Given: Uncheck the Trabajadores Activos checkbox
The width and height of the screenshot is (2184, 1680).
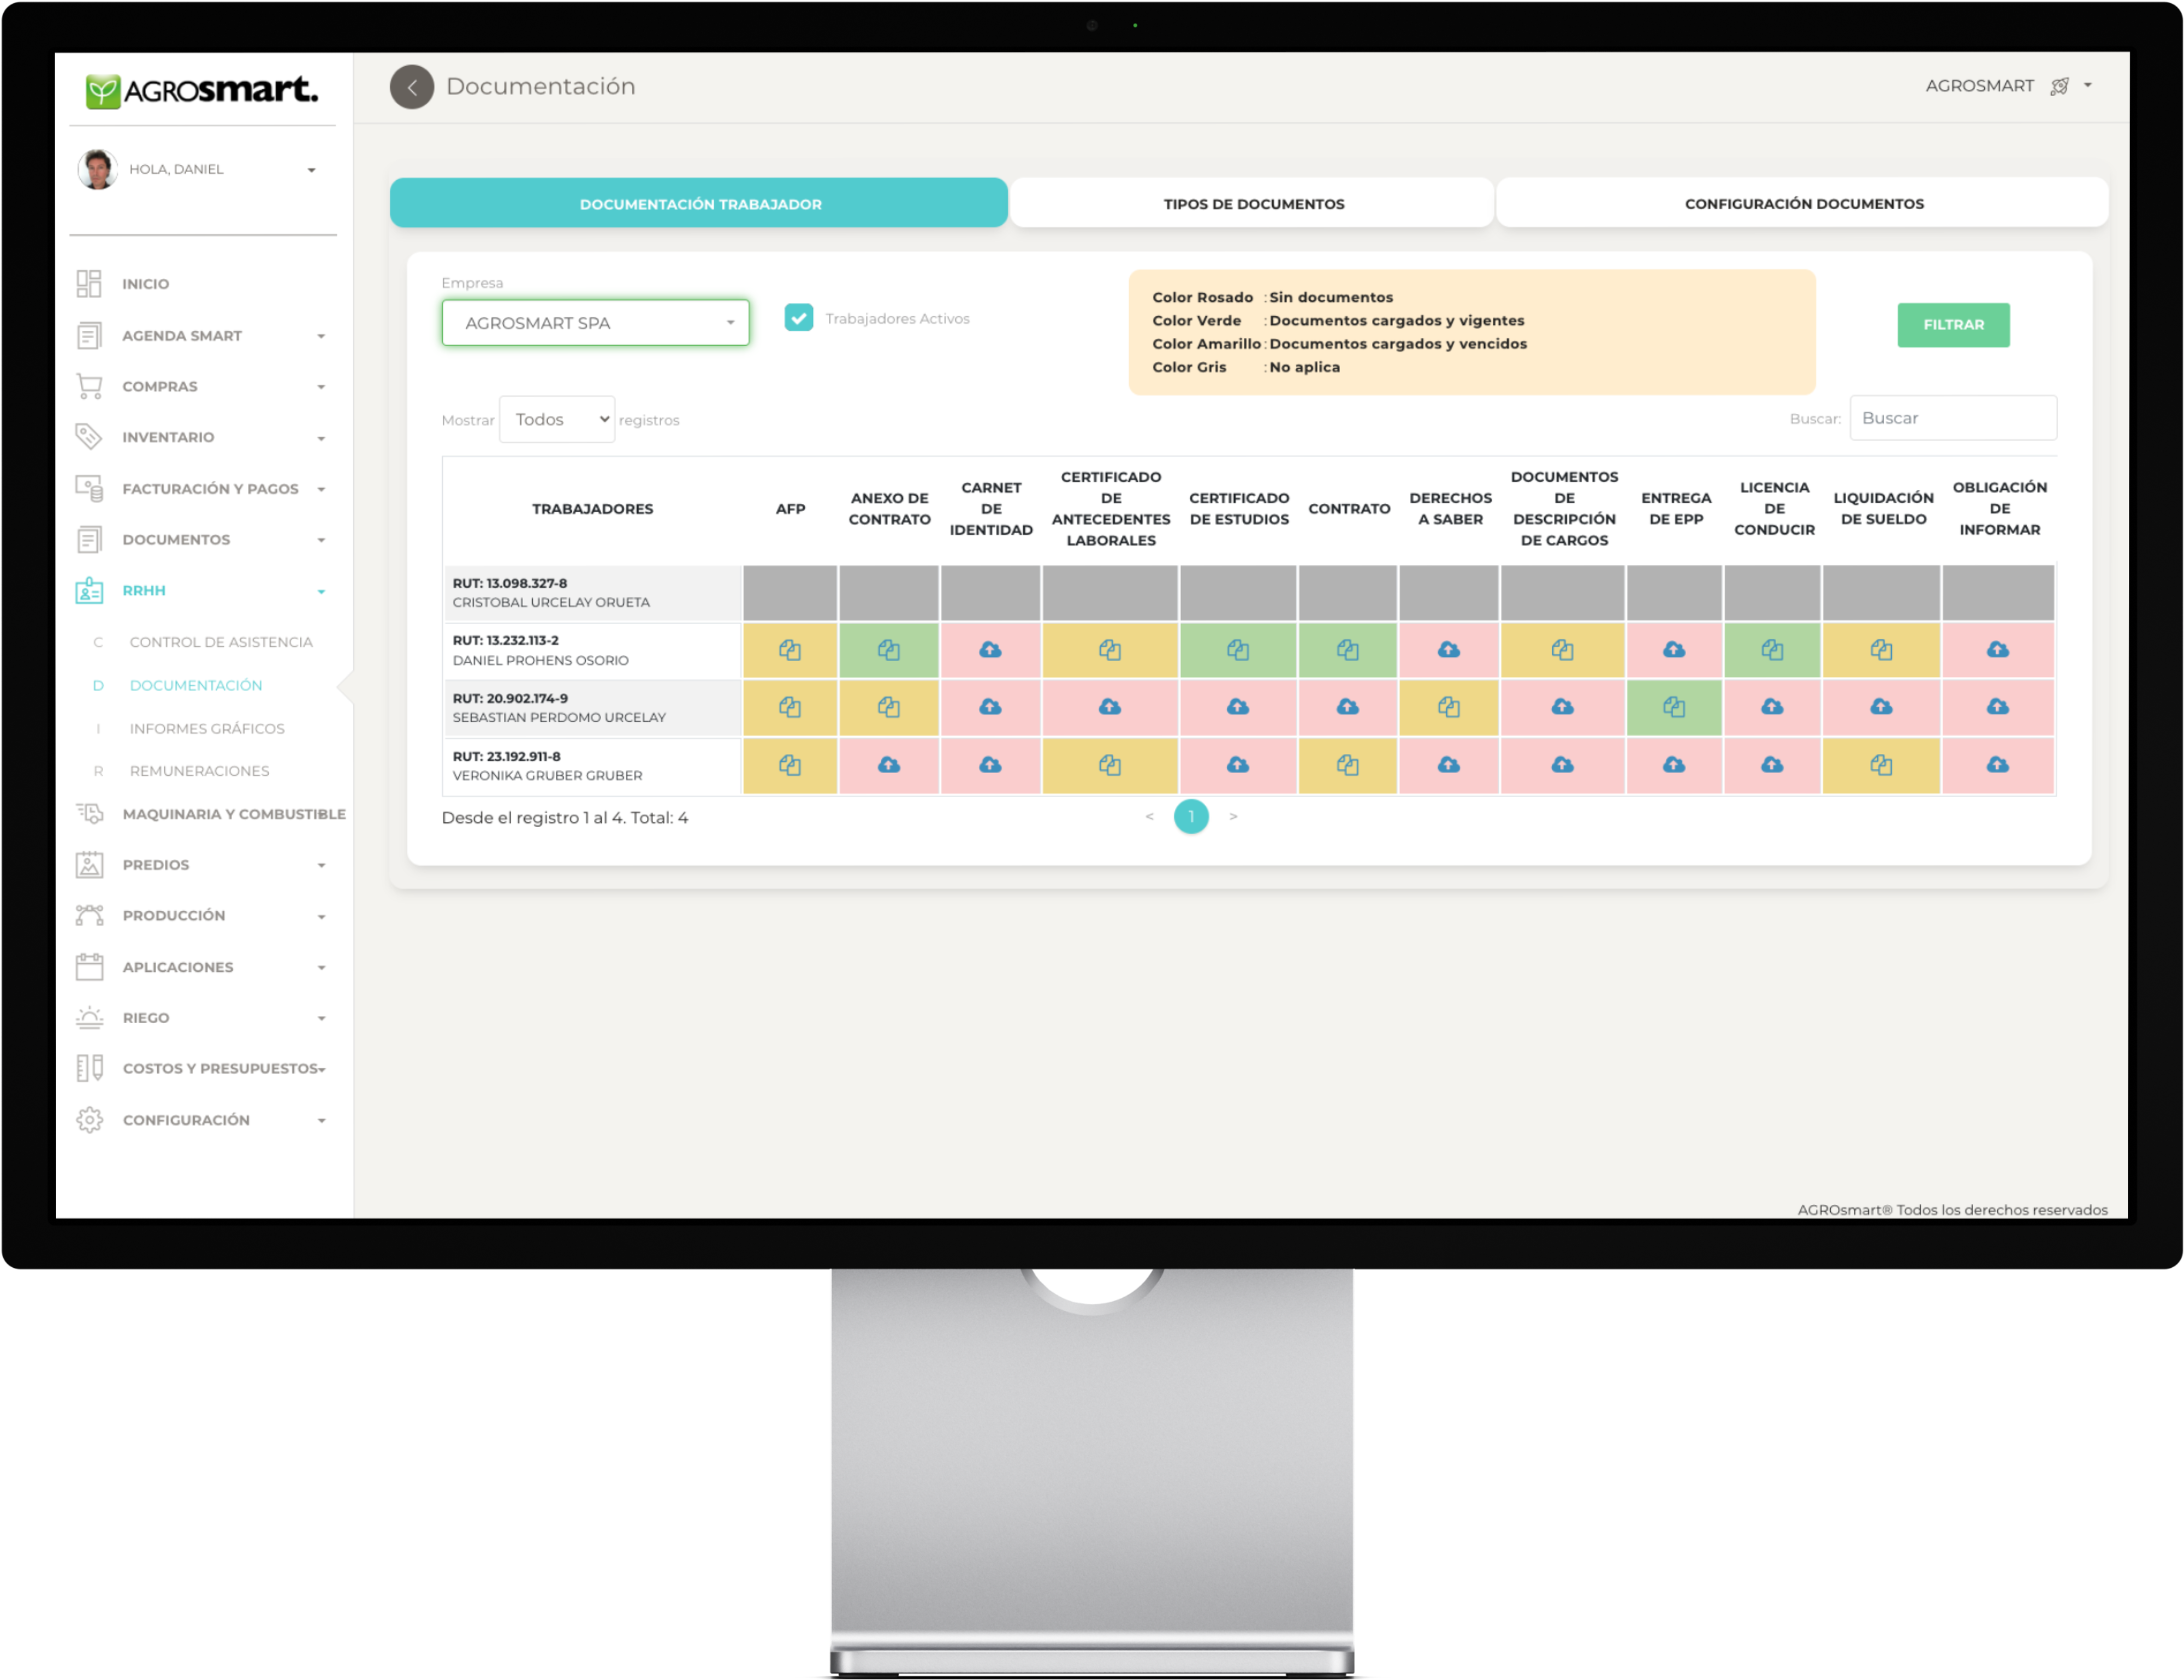Looking at the screenshot, I should pos(798,318).
